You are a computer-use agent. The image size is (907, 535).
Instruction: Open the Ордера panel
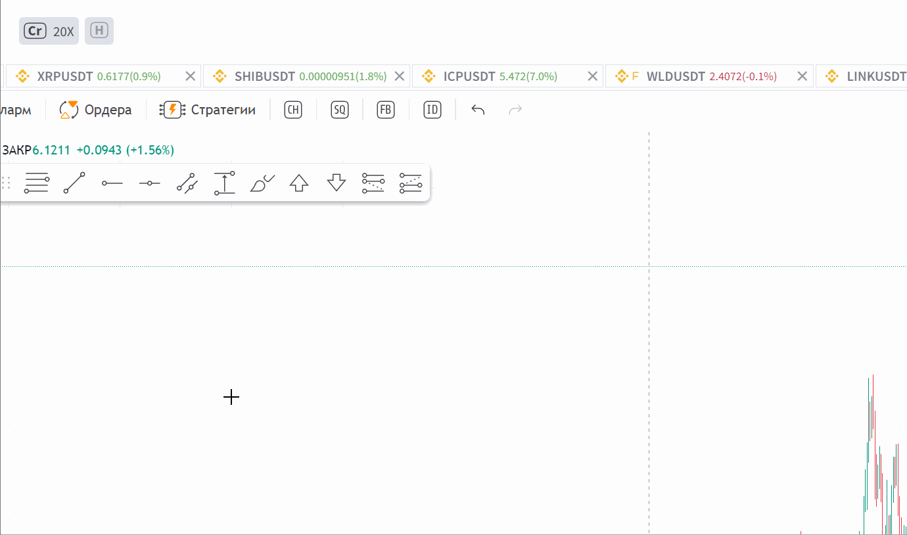(95, 110)
